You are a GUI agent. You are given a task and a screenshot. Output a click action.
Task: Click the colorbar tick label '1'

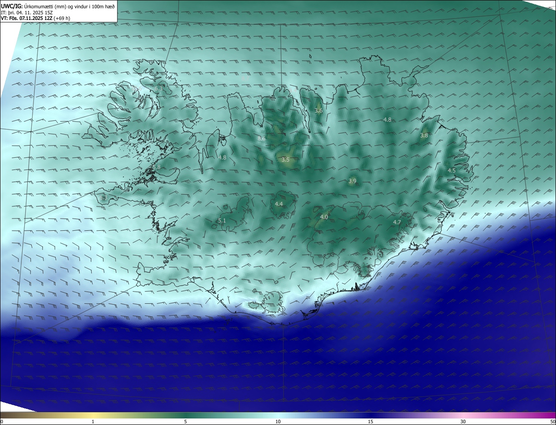pos(93,422)
